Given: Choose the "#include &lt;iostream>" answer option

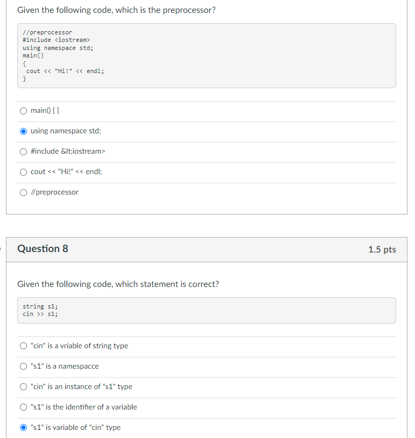Looking at the screenshot, I should pyautogui.click(x=24, y=151).
